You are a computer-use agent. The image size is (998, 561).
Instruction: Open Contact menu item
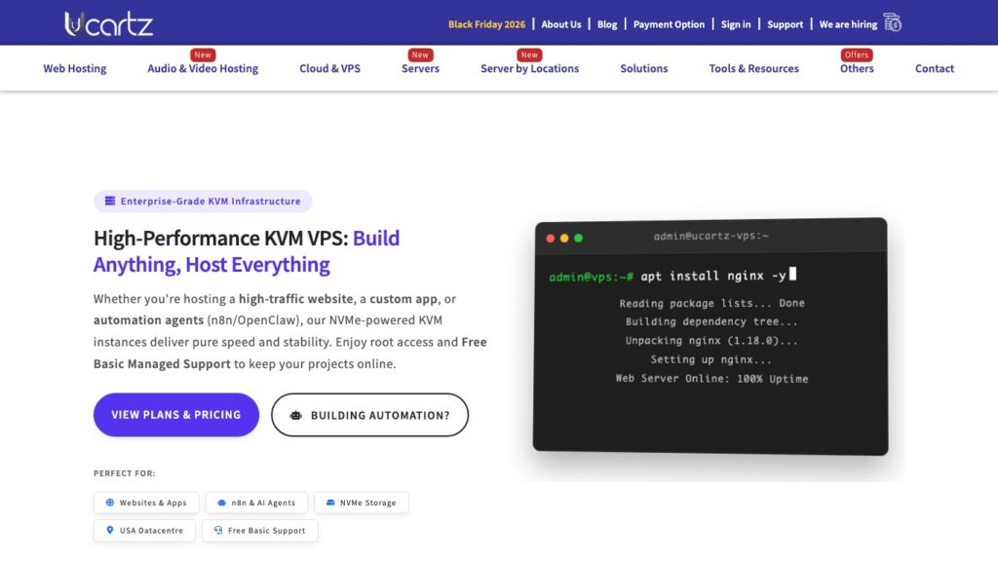(x=935, y=69)
